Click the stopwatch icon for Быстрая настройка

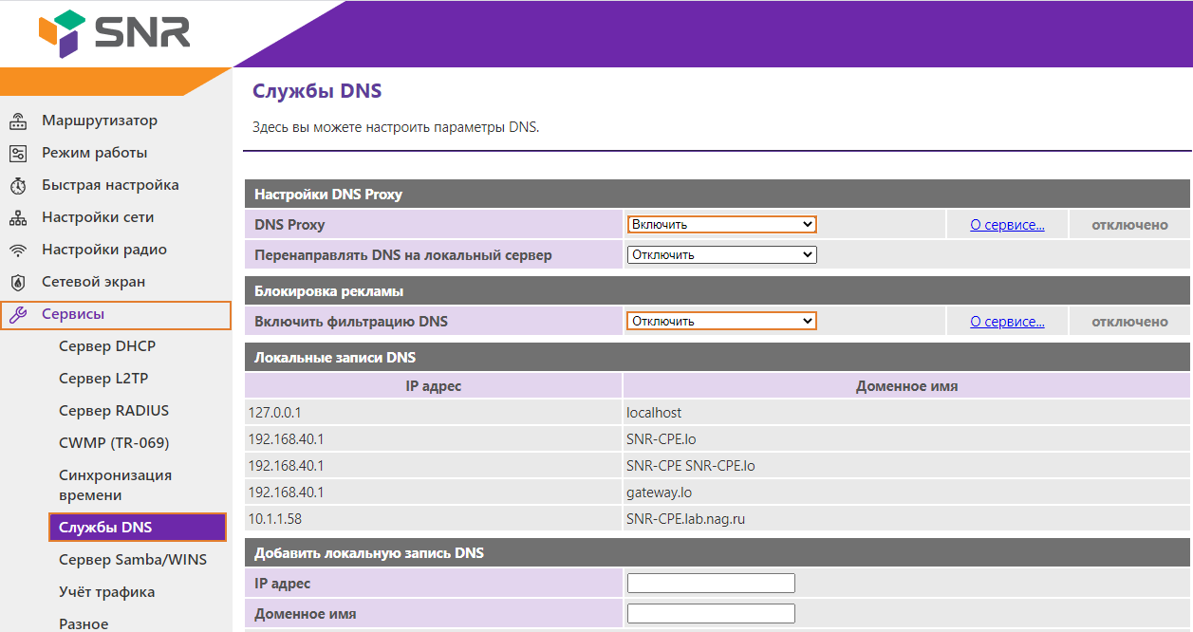[x=18, y=186]
